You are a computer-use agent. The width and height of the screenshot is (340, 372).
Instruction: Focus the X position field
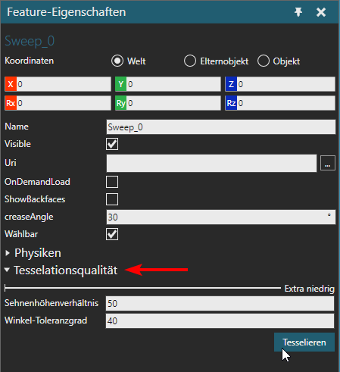[64, 84]
